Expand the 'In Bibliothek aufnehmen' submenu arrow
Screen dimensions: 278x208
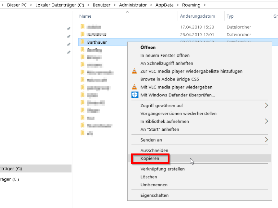(266, 121)
